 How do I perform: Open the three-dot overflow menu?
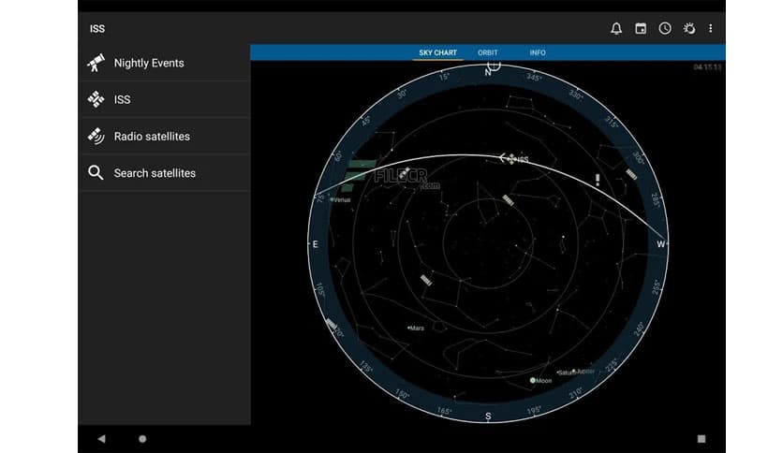(711, 28)
